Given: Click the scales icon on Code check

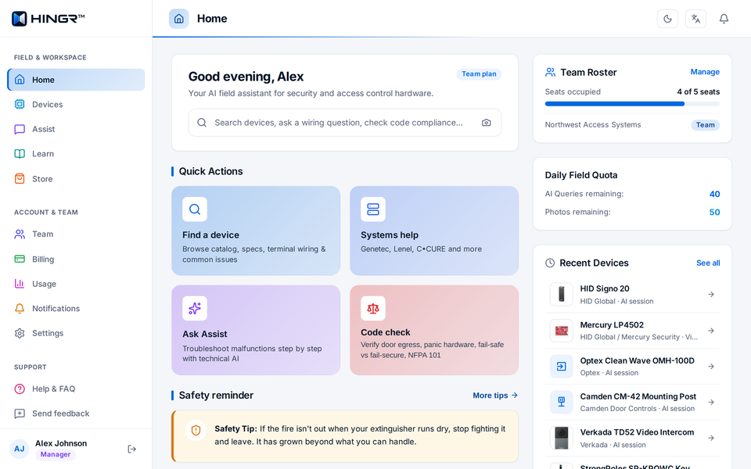Looking at the screenshot, I should coord(373,308).
